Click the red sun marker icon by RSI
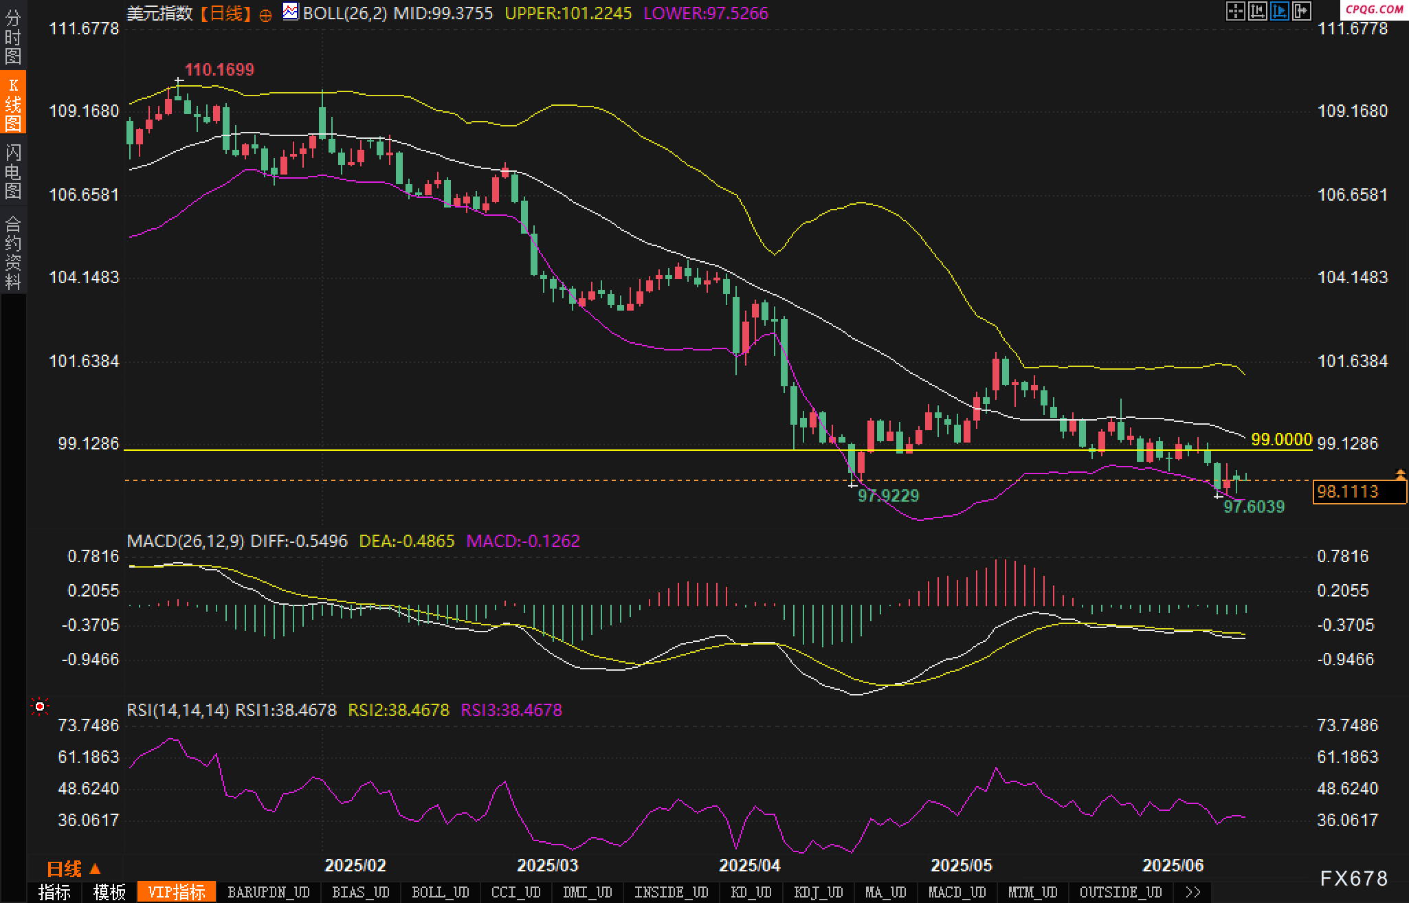The width and height of the screenshot is (1409, 903). click(x=40, y=706)
